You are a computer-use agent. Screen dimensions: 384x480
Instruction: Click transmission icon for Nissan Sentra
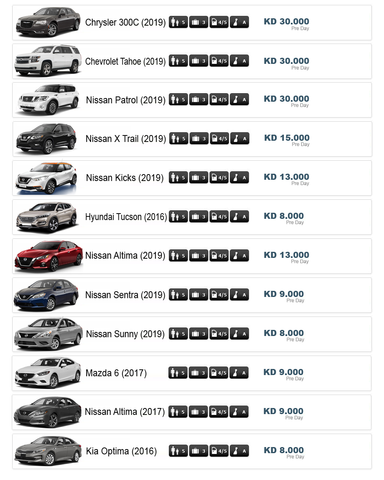click(239, 295)
